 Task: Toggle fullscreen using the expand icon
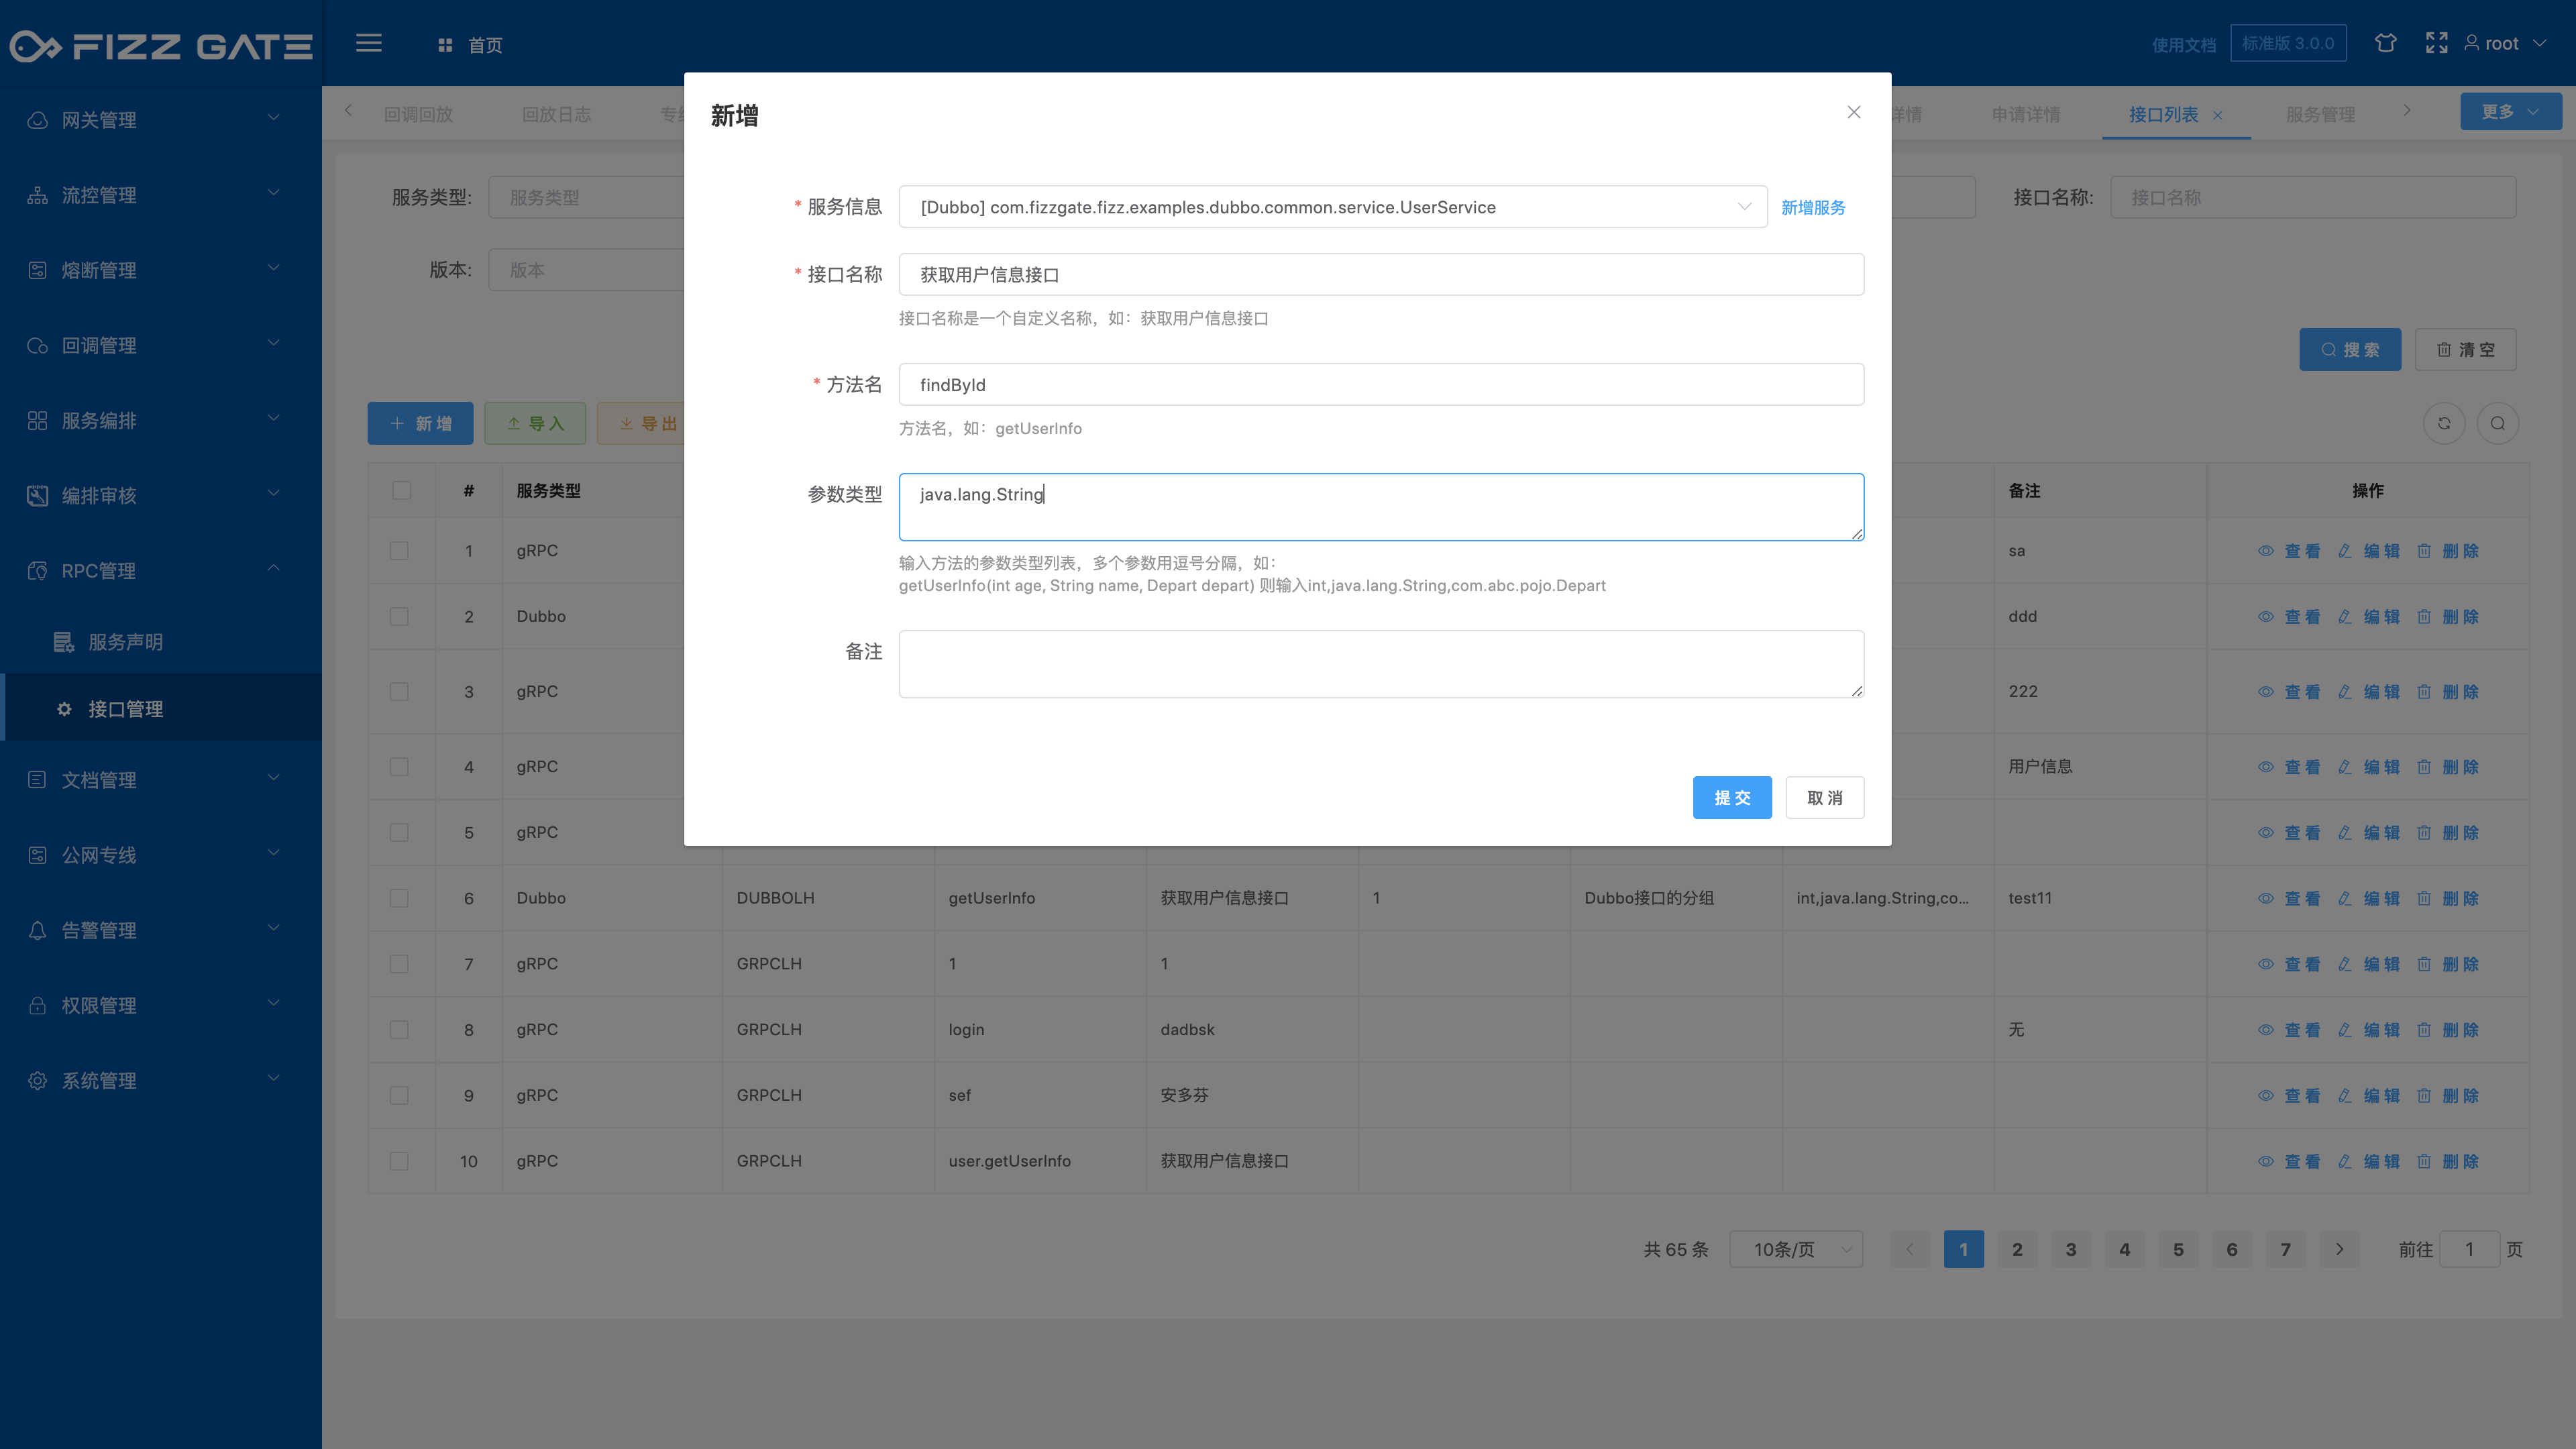2436,43
